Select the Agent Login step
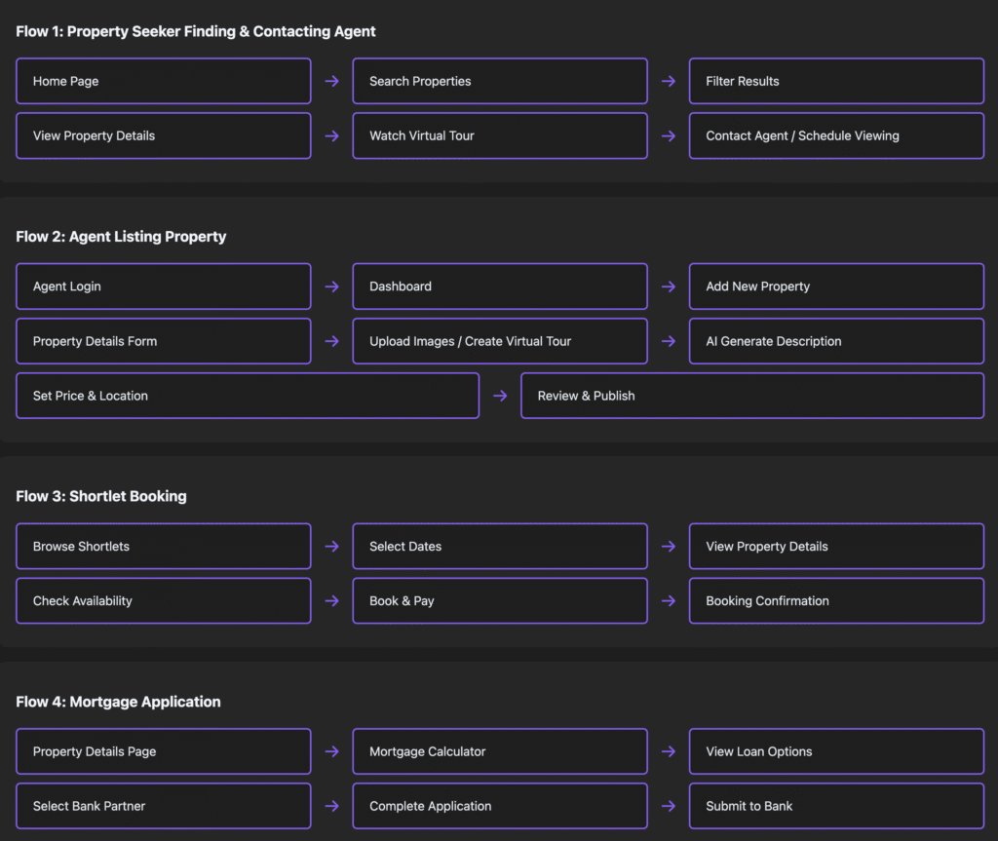998x841 pixels. pos(164,287)
